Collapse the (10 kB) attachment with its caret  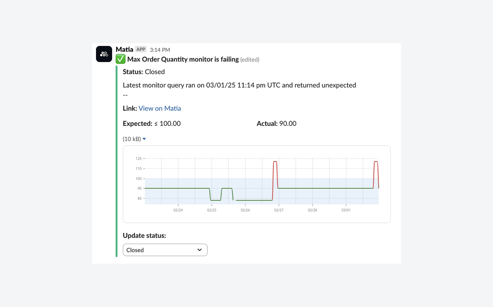click(x=145, y=139)
